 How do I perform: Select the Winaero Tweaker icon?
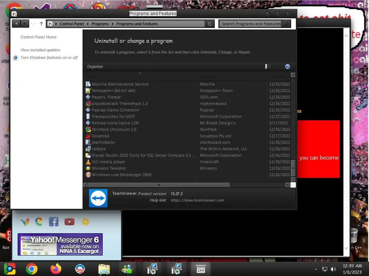88,168
